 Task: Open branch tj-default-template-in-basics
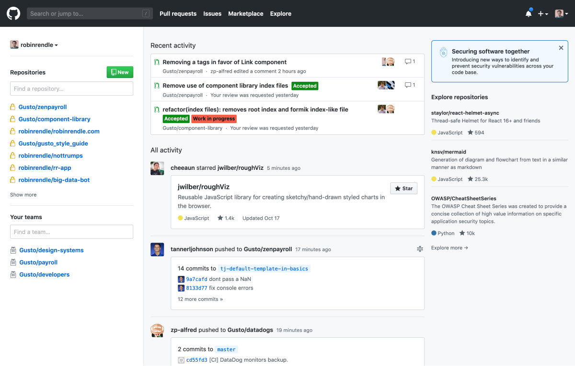(264, 269)
